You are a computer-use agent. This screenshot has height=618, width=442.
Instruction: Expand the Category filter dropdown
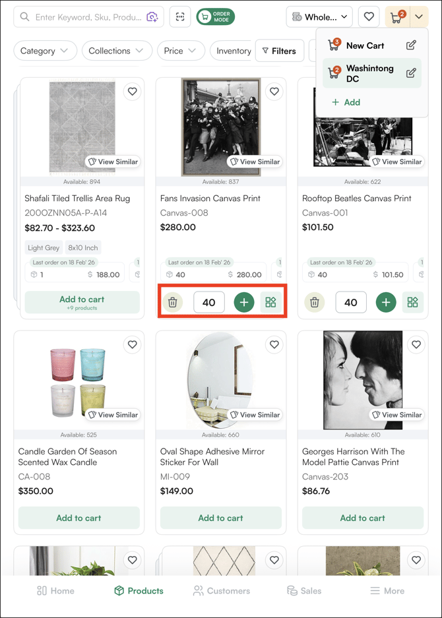tap(45, 51)
